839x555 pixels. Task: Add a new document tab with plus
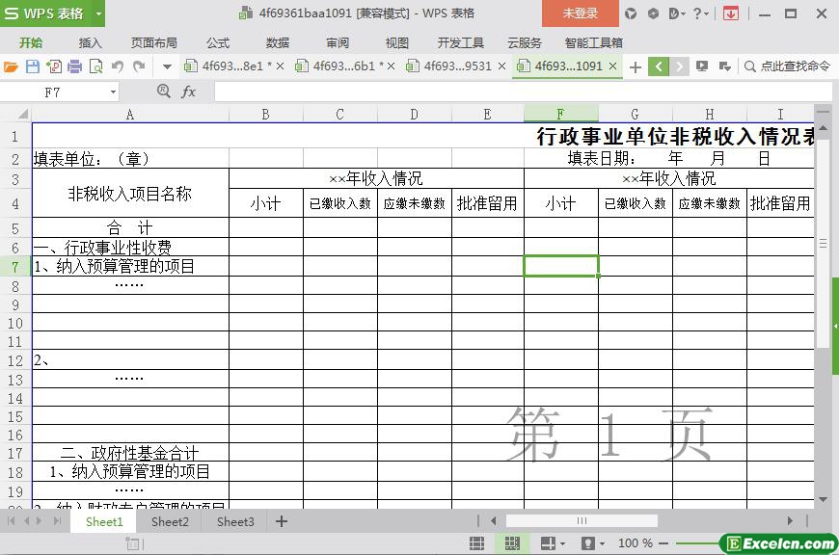tap(636, 66)
